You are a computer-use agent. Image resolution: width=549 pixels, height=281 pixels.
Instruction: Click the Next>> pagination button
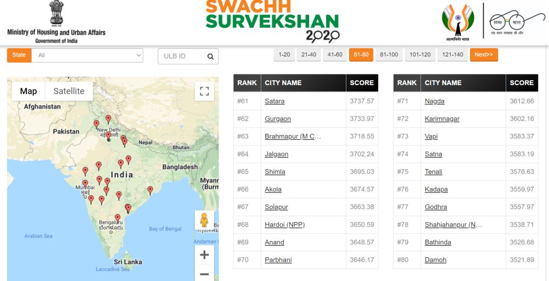(484, 54)
